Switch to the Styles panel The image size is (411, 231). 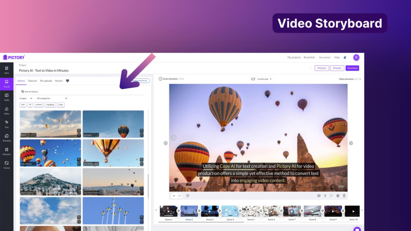tap(6, 109)
